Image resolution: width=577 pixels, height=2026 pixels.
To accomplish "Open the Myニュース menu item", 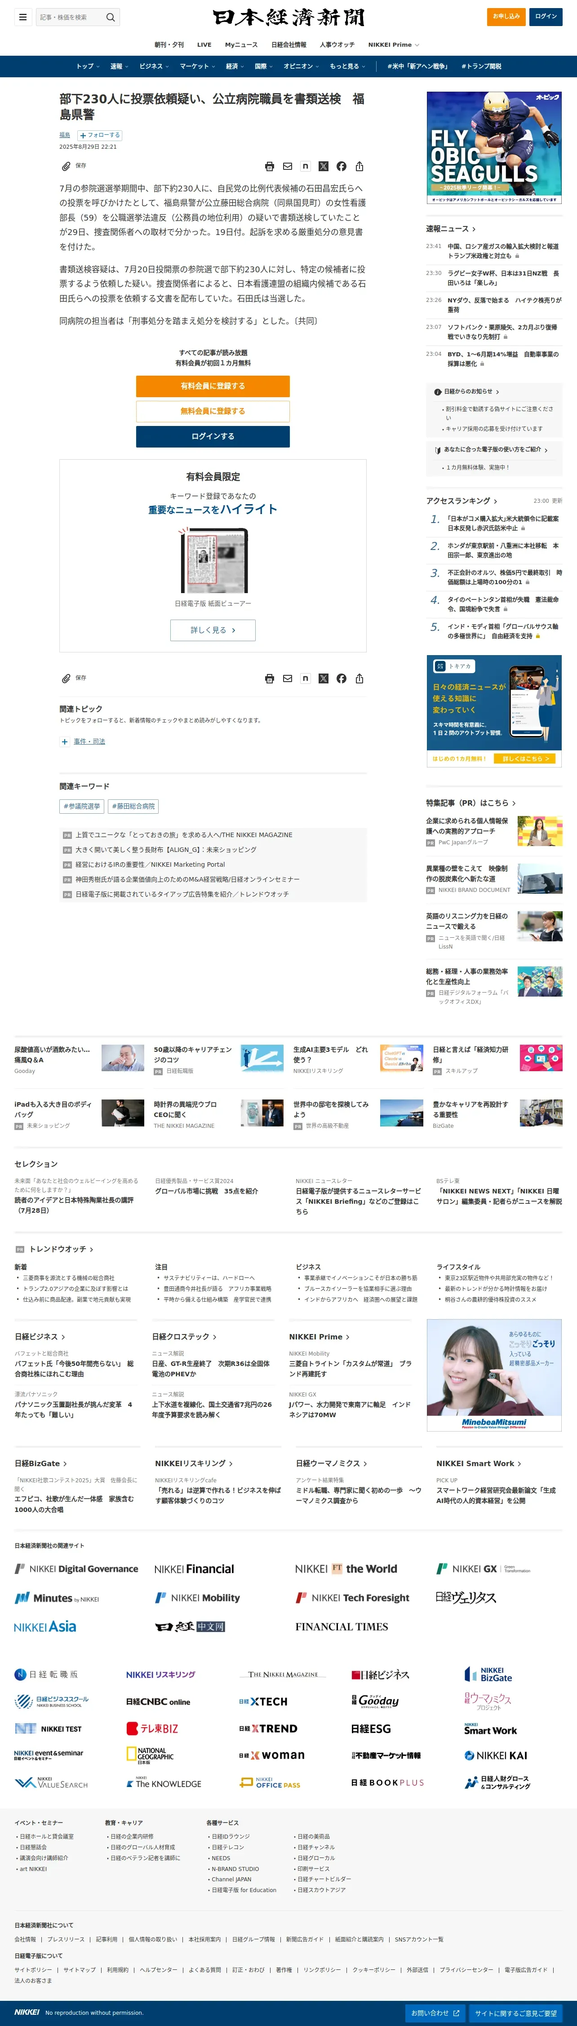I will click(241, 45).
